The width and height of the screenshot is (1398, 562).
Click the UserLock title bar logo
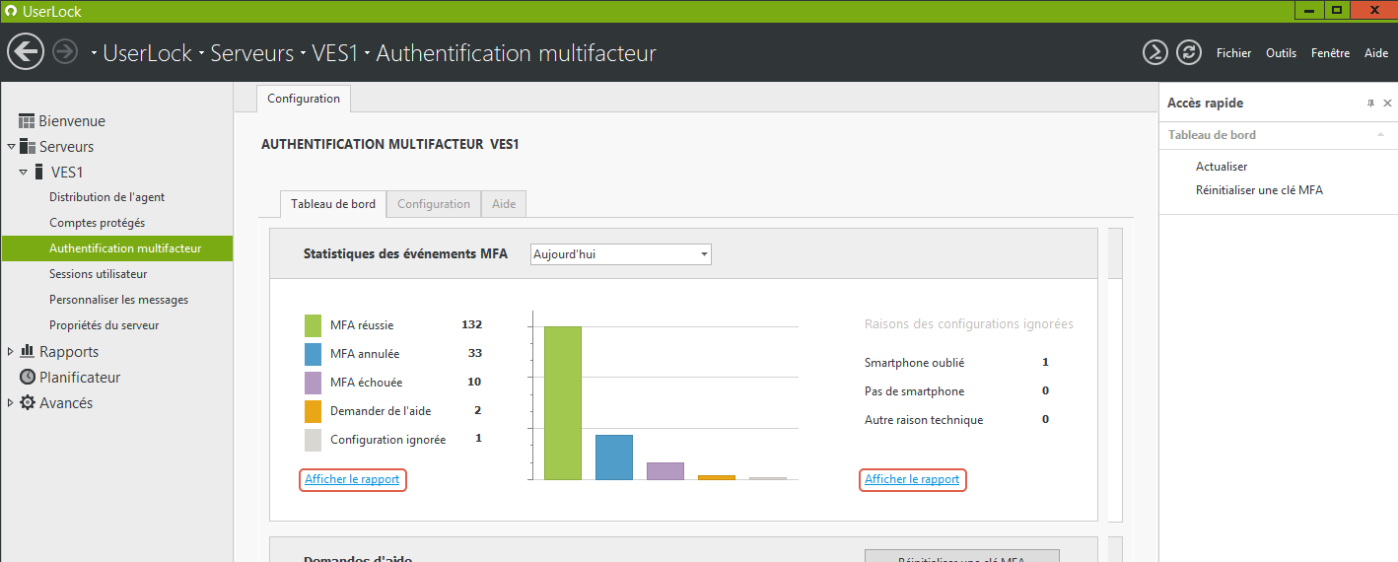point(10,11)
